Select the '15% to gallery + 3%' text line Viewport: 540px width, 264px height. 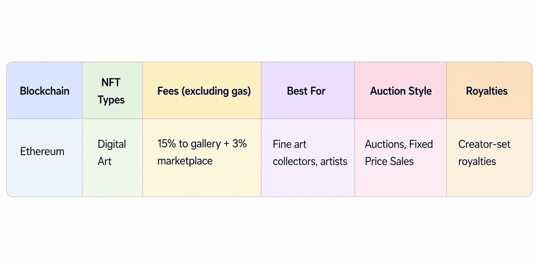[x=202, y=144]
